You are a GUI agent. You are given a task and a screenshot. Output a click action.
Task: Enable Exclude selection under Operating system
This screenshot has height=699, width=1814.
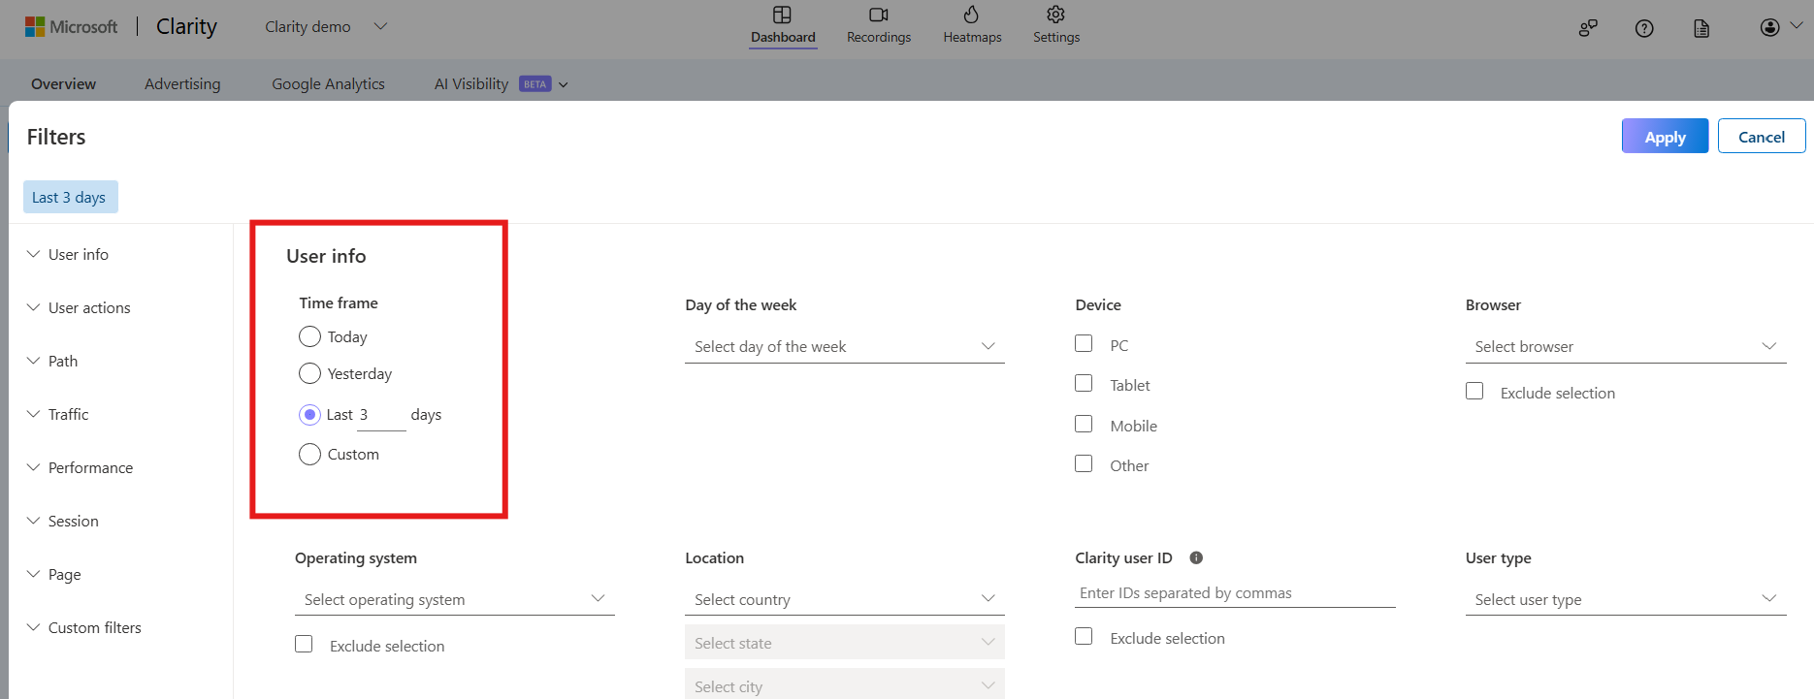pyautogui.click(x=304, y=644)
